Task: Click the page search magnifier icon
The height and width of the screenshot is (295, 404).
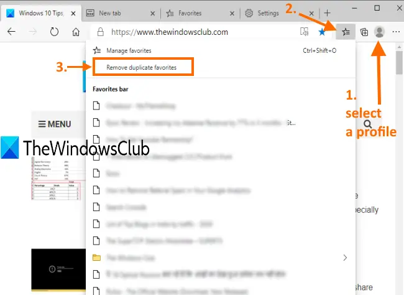Action: coord(368,124)
